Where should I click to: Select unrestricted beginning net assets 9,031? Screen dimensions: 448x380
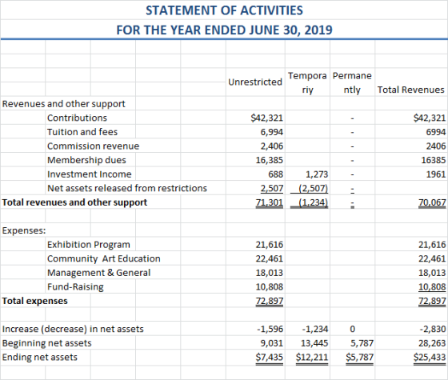(272, 343)
